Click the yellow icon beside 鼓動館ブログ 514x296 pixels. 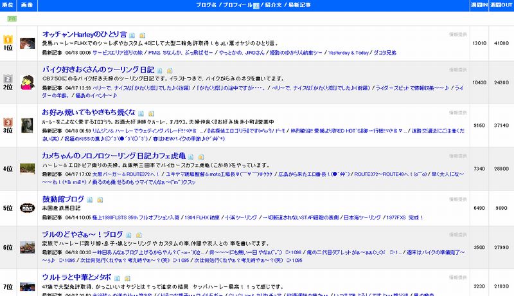100,199
